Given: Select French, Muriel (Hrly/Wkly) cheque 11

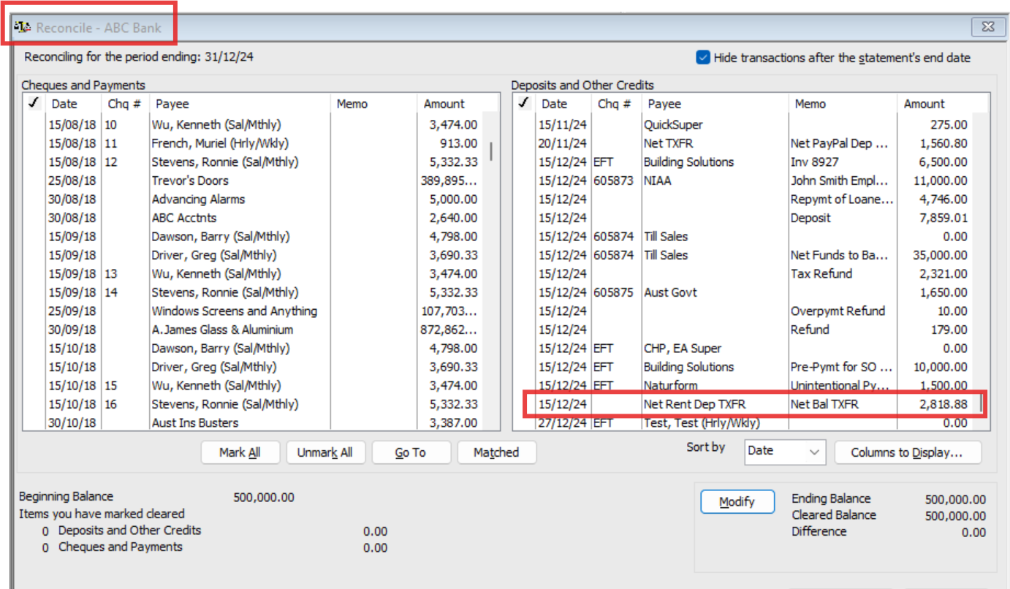Looking at the screenshot, I should click(x=253, y=143).
